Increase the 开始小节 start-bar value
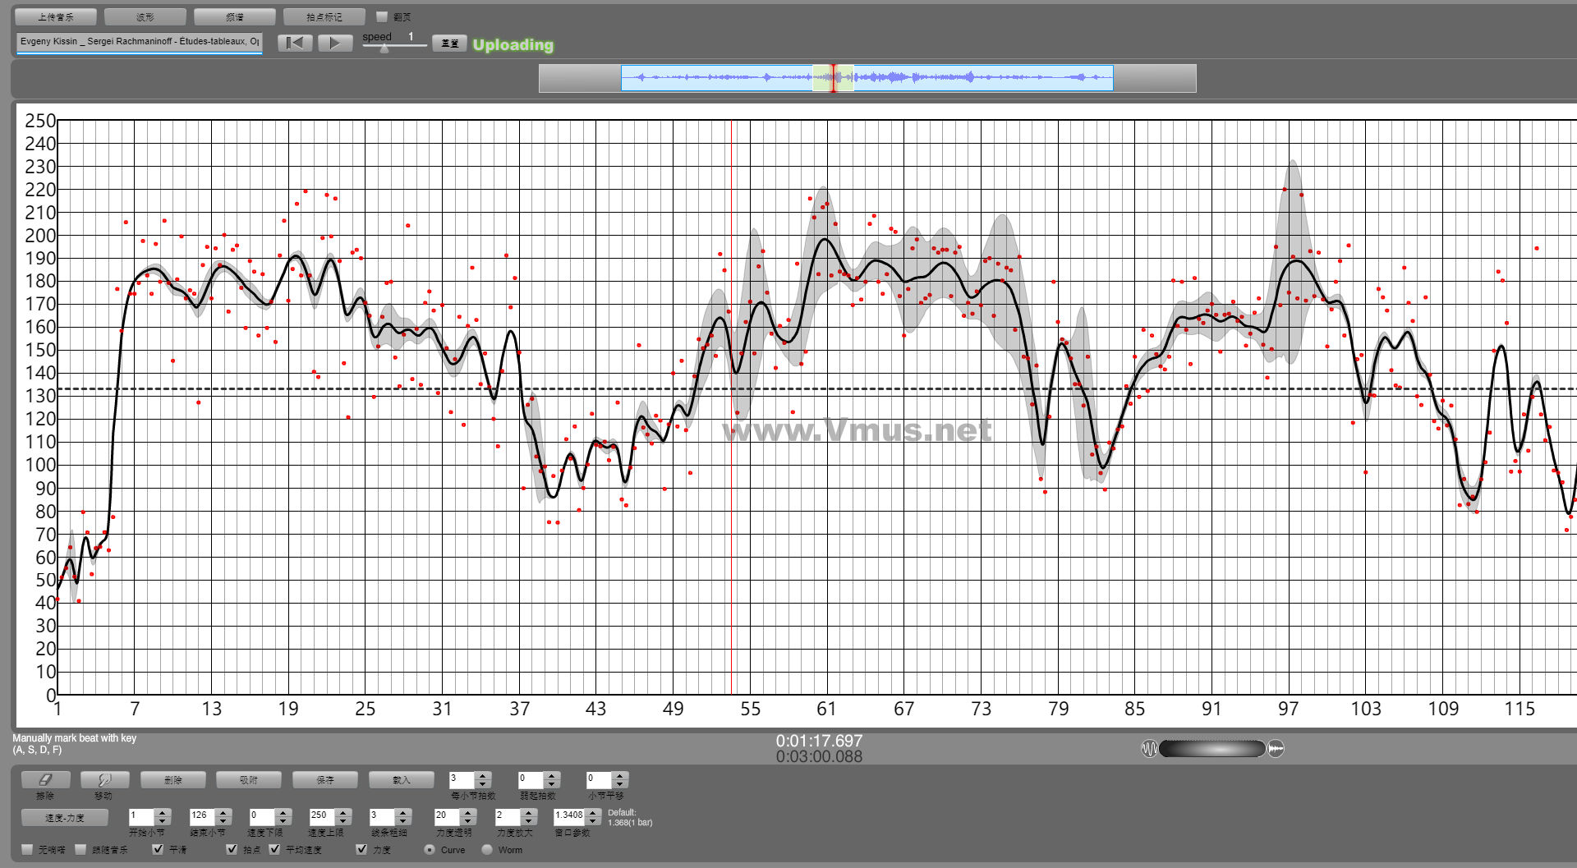 point(163,813)
